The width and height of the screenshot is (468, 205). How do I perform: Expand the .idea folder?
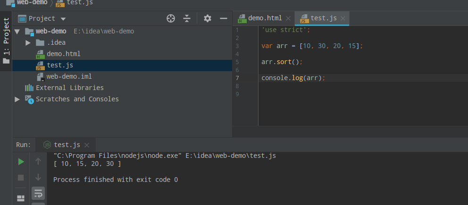pyautogui.click(x=28, y=42)
